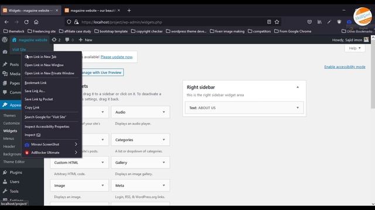Open the Help dropdown tab
This screenshot has width=375, height=210.
[354, 48]
